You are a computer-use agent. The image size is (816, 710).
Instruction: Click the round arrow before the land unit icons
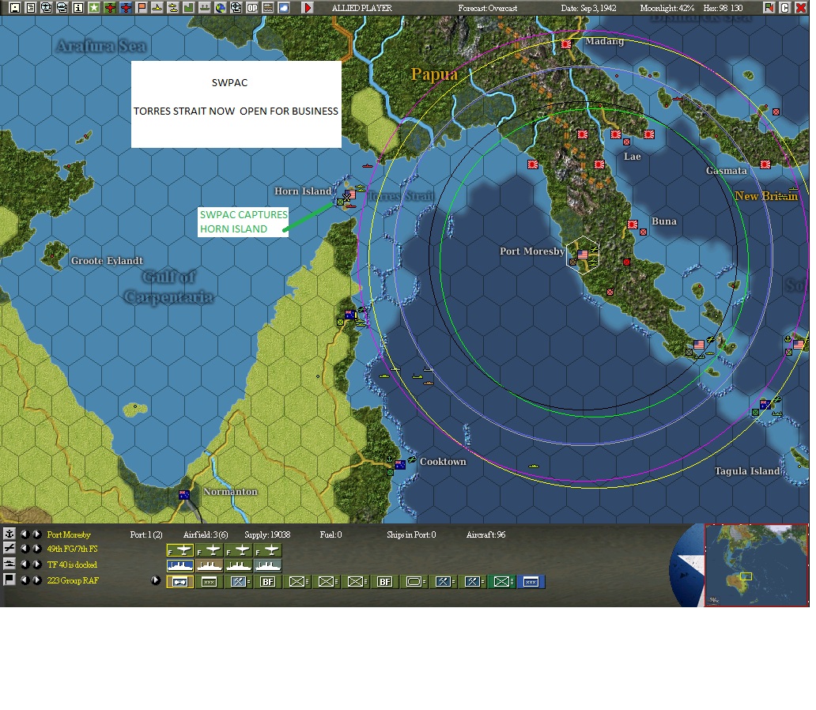155,580
